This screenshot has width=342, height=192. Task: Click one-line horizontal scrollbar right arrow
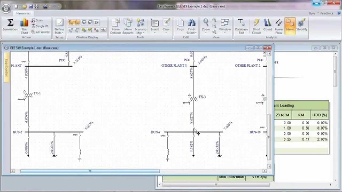click(x=264, y=171)
